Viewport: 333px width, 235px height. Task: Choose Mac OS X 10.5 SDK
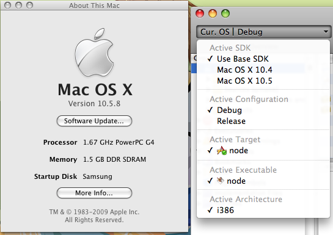point(263,81)
